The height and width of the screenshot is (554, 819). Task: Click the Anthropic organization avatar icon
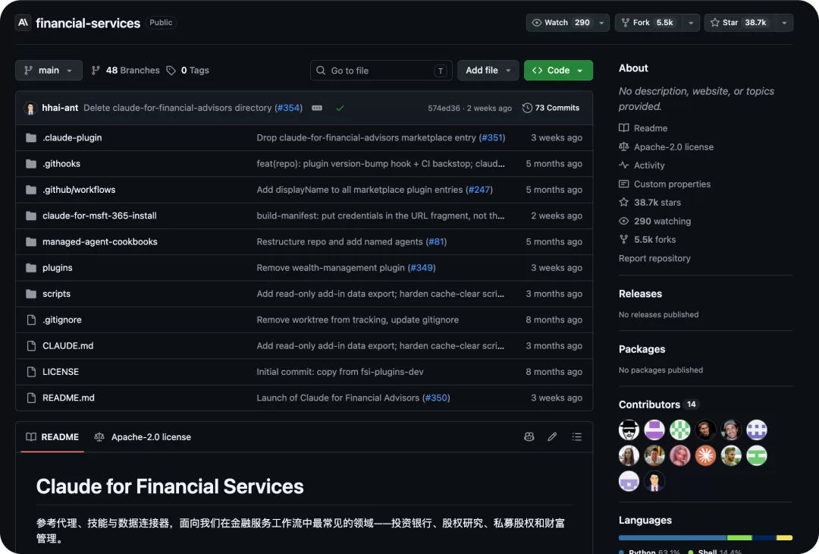pyautogui.click(x=23, y=23)
